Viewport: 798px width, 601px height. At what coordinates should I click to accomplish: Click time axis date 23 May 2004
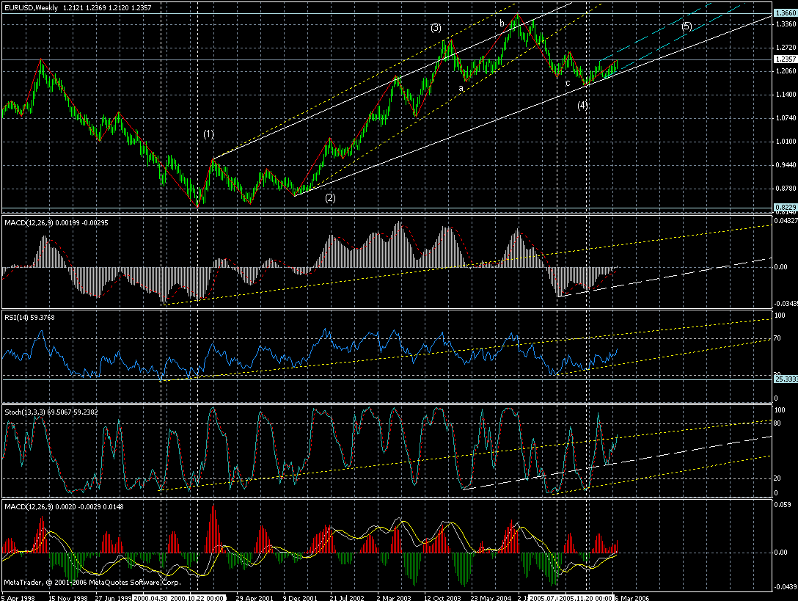(x=491, y=598)
